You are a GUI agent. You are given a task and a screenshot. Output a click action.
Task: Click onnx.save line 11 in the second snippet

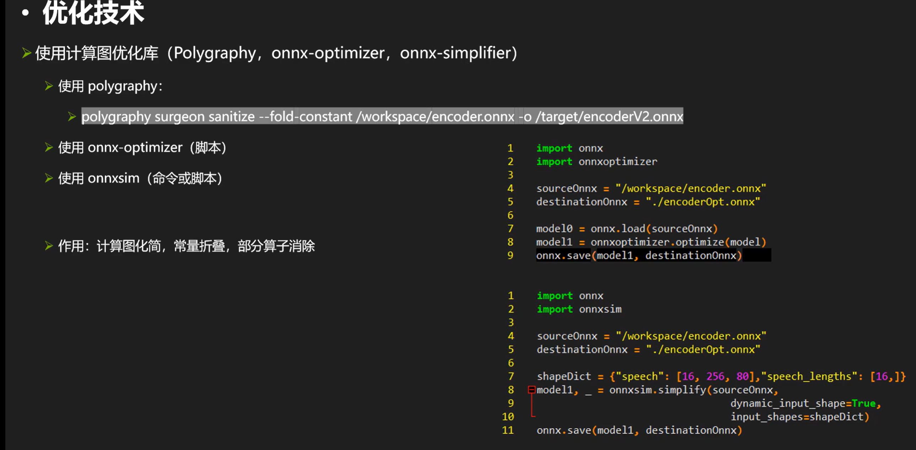[639, 430]
